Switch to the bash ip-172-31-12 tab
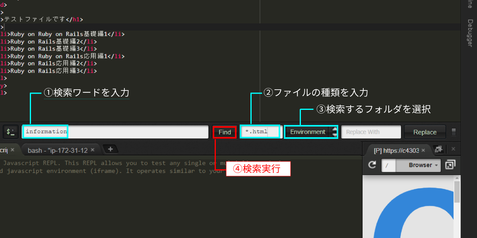Screen dimensions: 477x238 (58, 150)
